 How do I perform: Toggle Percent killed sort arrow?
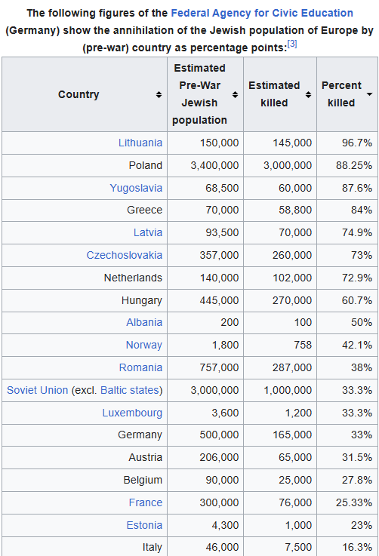coord(369,94)
